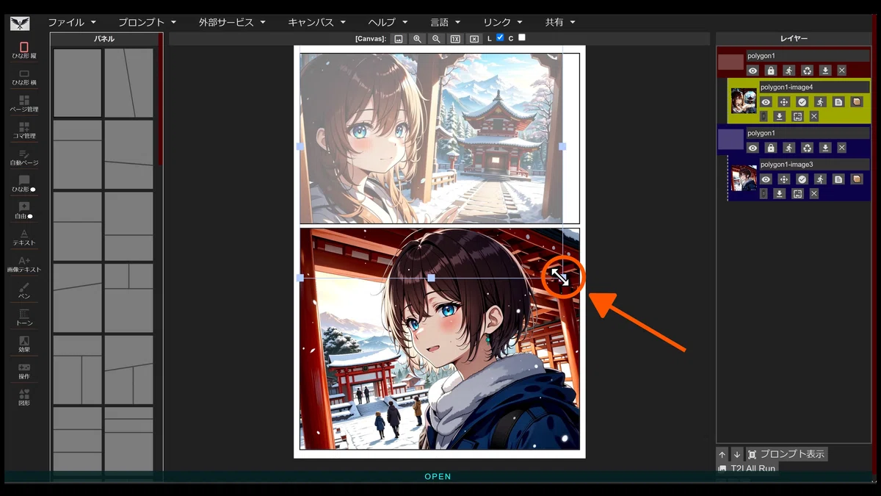
Task: Hide the polygon1-image4 layer with eye icon
Action: point(766,102)
